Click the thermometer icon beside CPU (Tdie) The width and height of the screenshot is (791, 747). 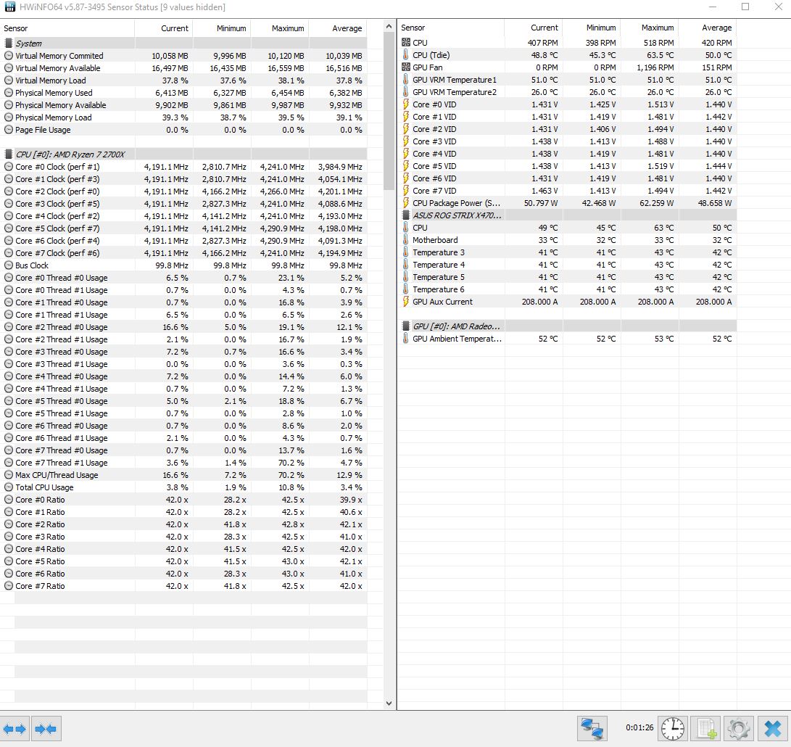coord(405,55)
